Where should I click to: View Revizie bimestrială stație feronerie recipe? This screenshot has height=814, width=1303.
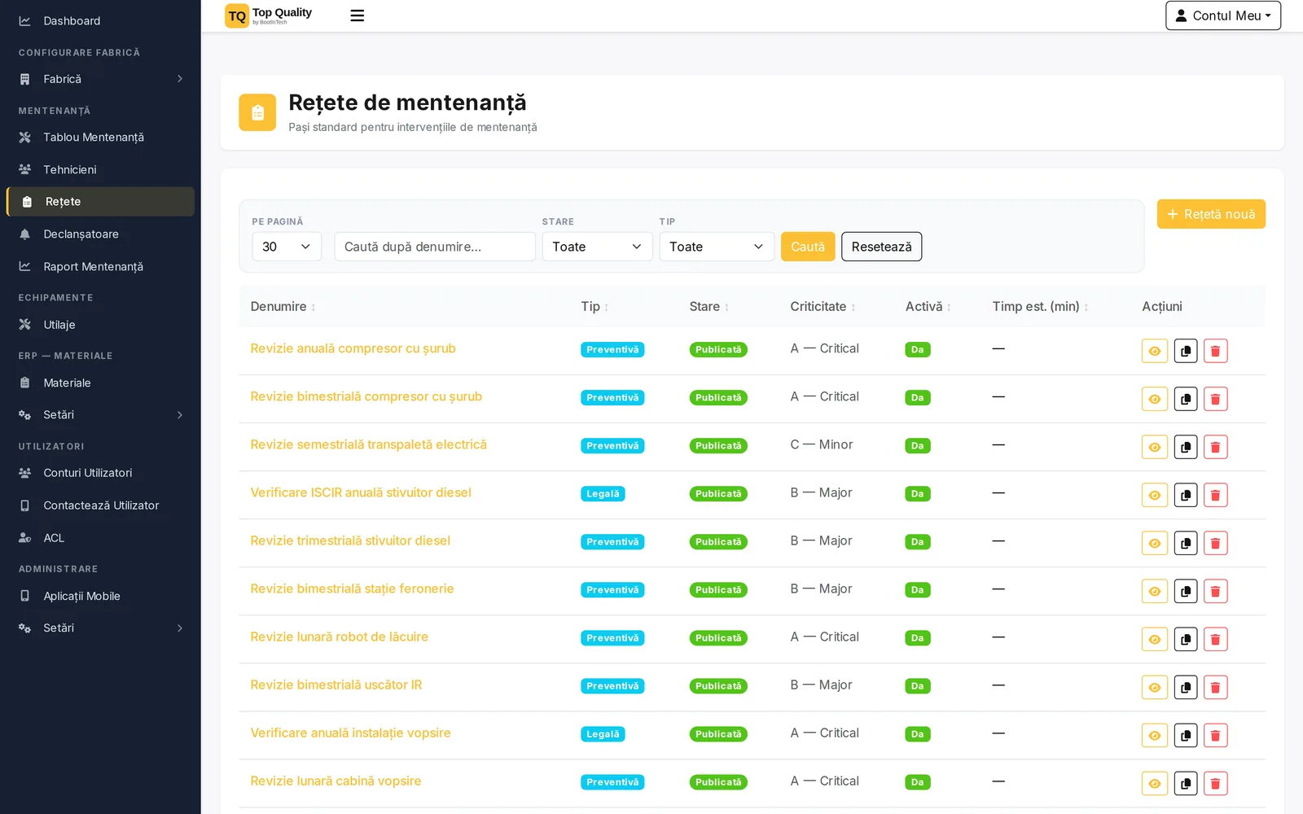1155,591
